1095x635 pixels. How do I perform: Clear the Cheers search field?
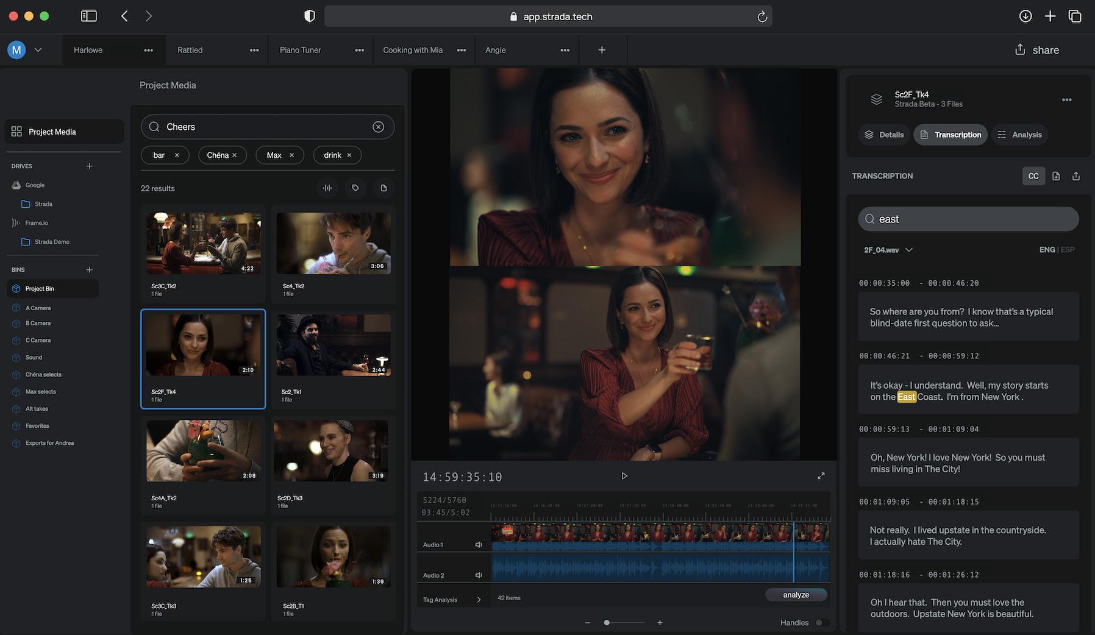click(378, 127)
